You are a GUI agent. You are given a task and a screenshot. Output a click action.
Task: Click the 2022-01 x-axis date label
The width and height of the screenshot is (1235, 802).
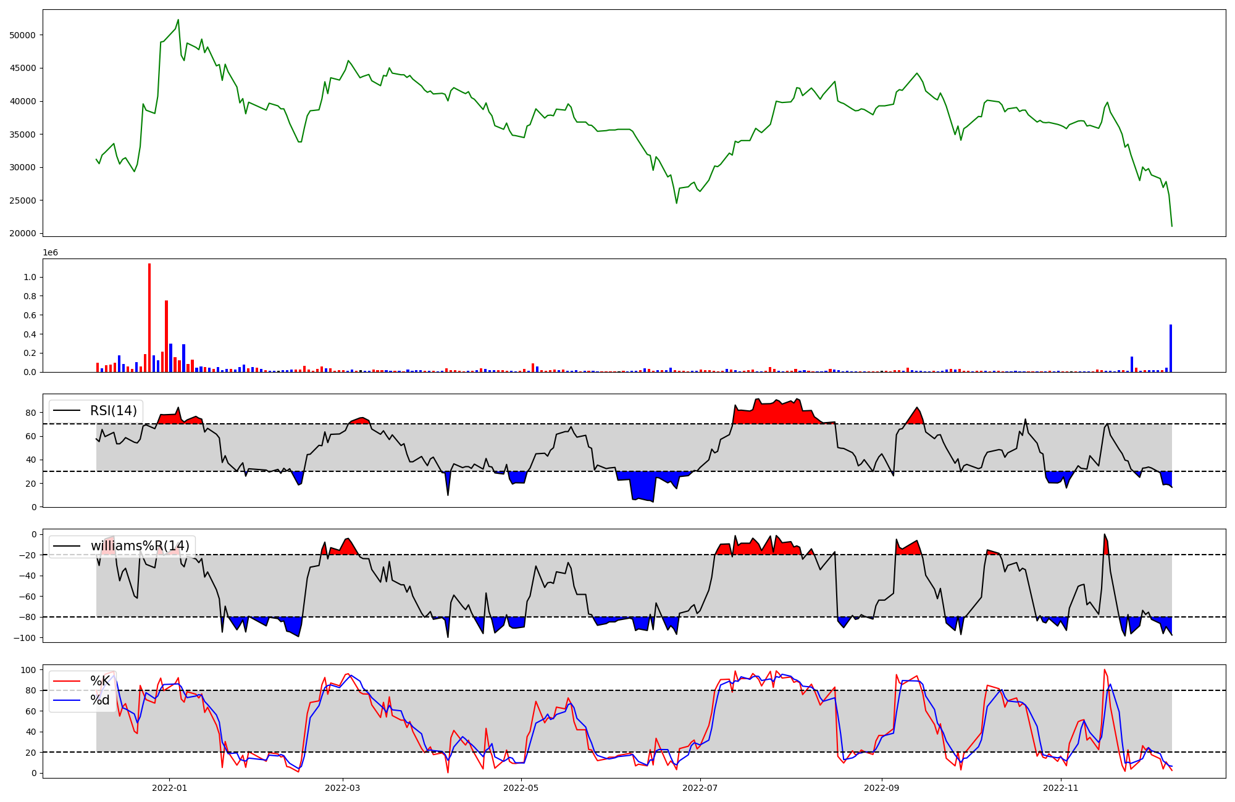pos(169,788)
